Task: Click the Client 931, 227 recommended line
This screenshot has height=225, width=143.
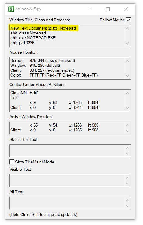Action: (43, 70)
